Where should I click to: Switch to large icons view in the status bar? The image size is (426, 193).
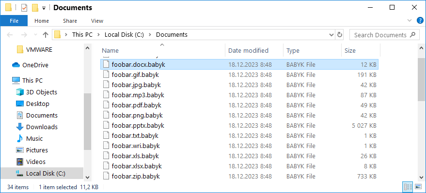pos(418,187)
